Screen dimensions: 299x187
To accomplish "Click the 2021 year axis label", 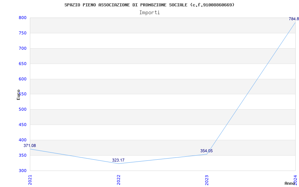I will click(30, 180).
